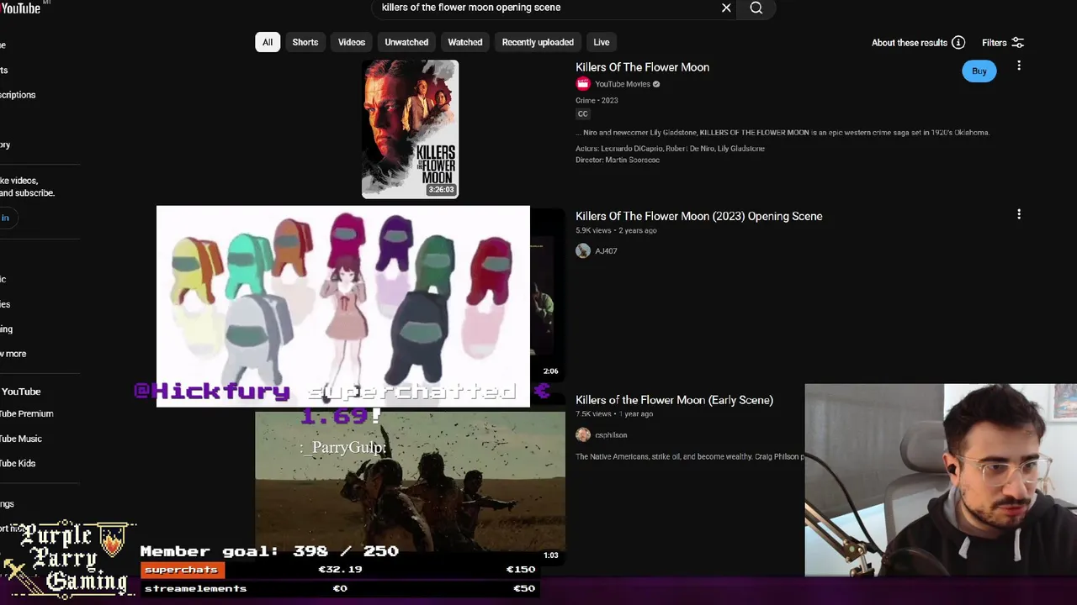
Task: Click the 2:06 duration badge
Action: tap(550, 371)
